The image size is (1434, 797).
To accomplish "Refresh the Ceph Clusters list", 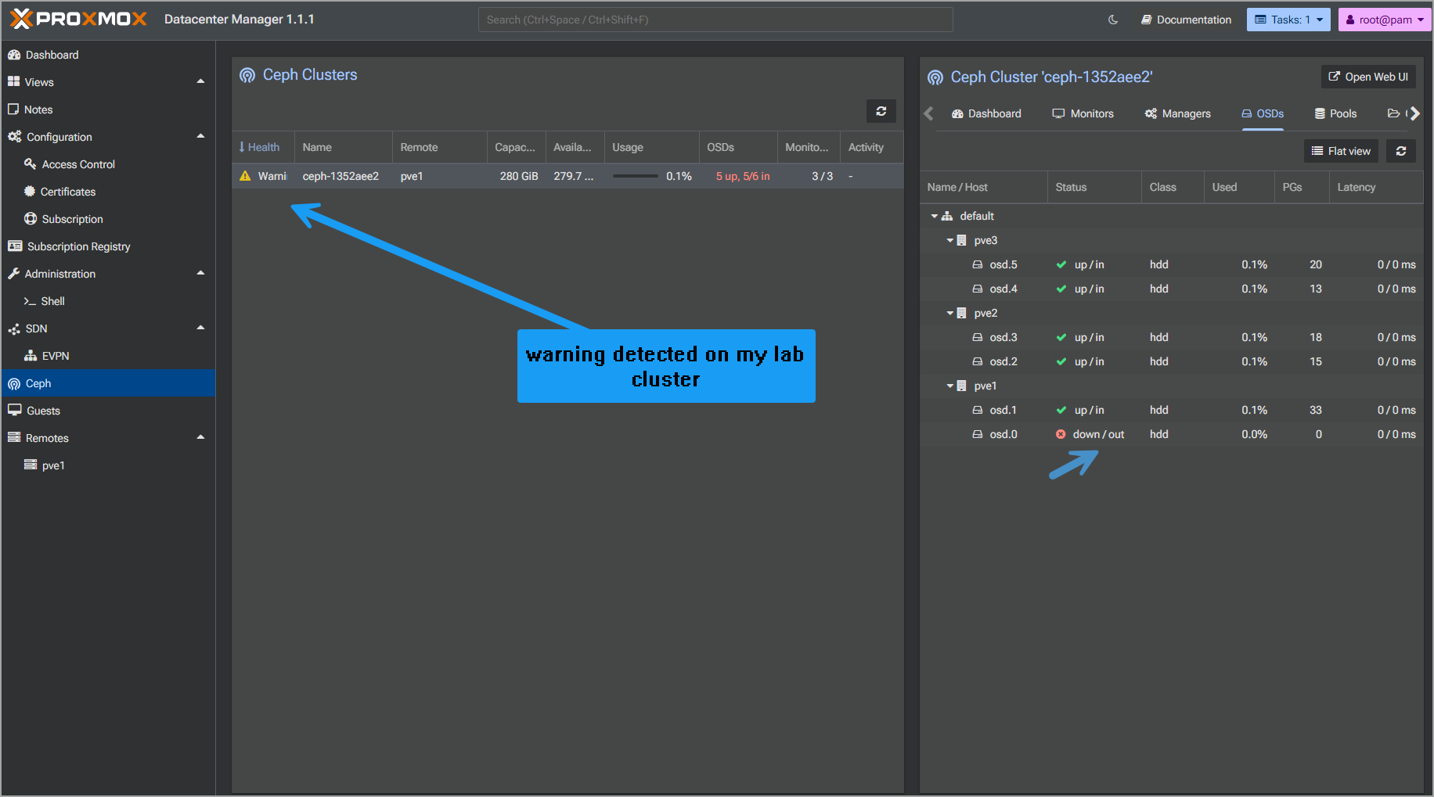I will point(881,111).
